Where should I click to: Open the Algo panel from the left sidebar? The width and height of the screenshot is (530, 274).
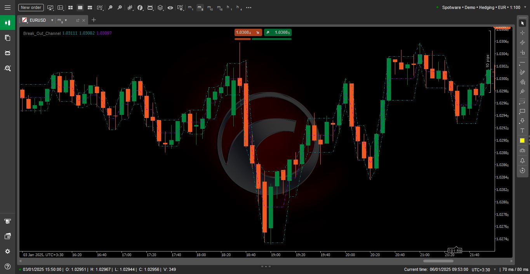[x=7, y=53]
